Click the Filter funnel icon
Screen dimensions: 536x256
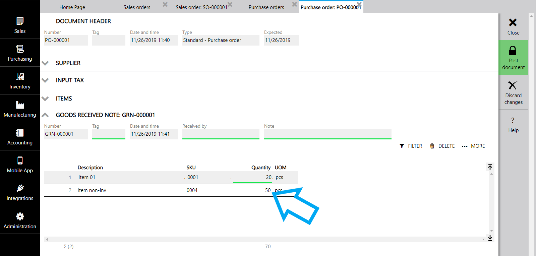pos(402,146)
